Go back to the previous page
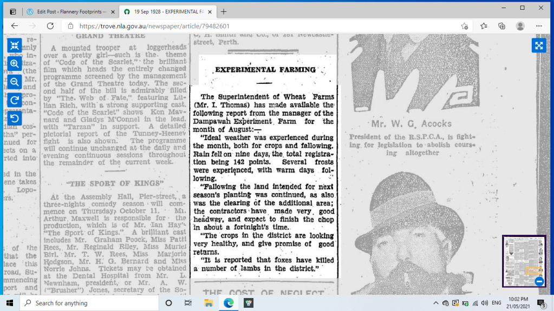 click(15, 26)
